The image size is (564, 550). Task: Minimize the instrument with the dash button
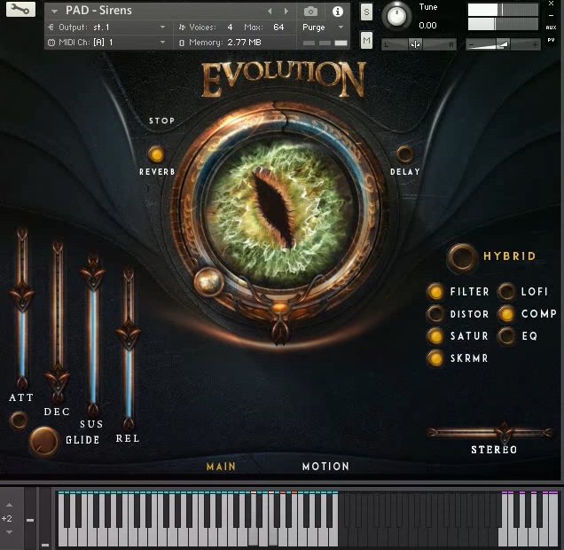pos(551,15)
